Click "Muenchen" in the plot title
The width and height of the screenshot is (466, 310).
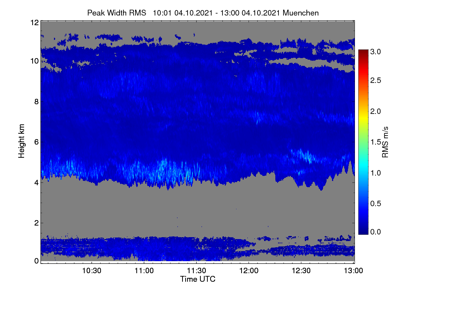point(301,13)
